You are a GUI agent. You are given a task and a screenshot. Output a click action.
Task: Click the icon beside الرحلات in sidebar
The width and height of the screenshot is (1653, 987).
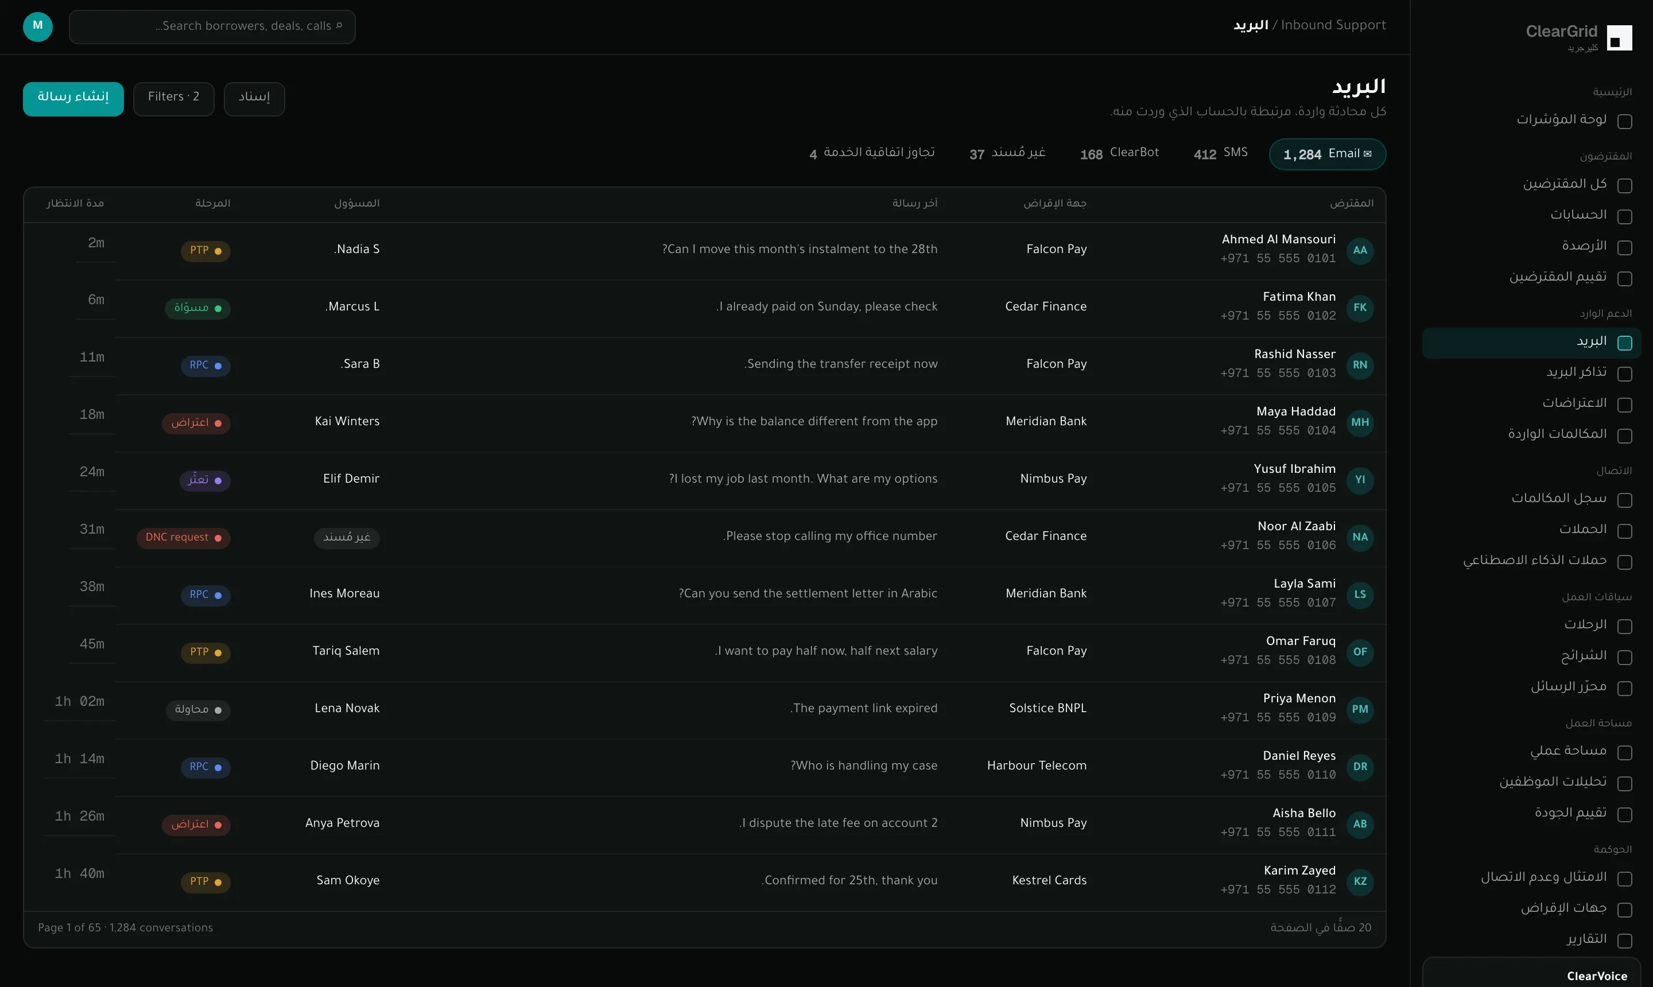(x=1624, y=627)
